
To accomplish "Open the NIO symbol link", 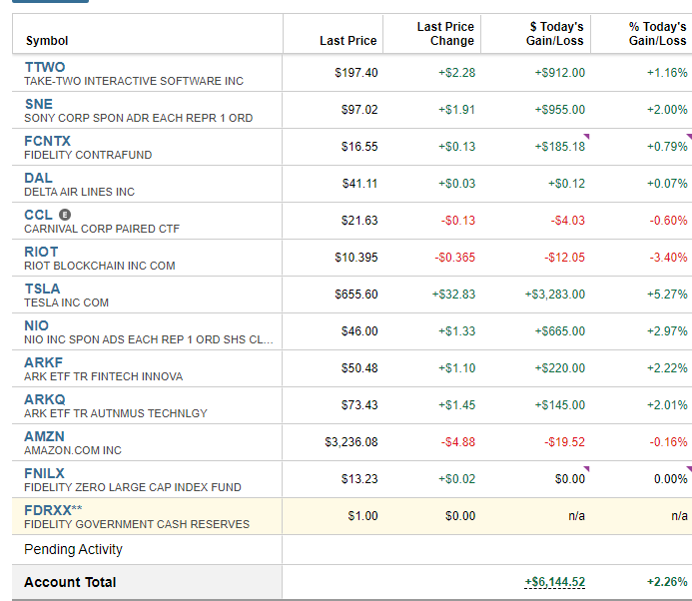I will [36, 325].
